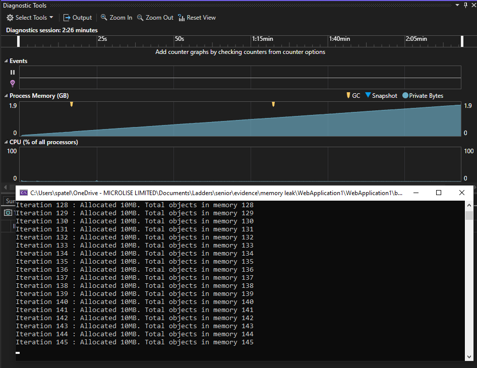Click the second GC marker in memory graph
This screenshot has width=477, height=368.
[273, 104]
